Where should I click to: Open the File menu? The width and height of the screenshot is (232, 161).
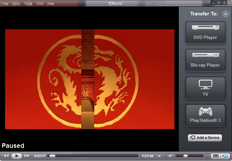[x=5, y=4]
